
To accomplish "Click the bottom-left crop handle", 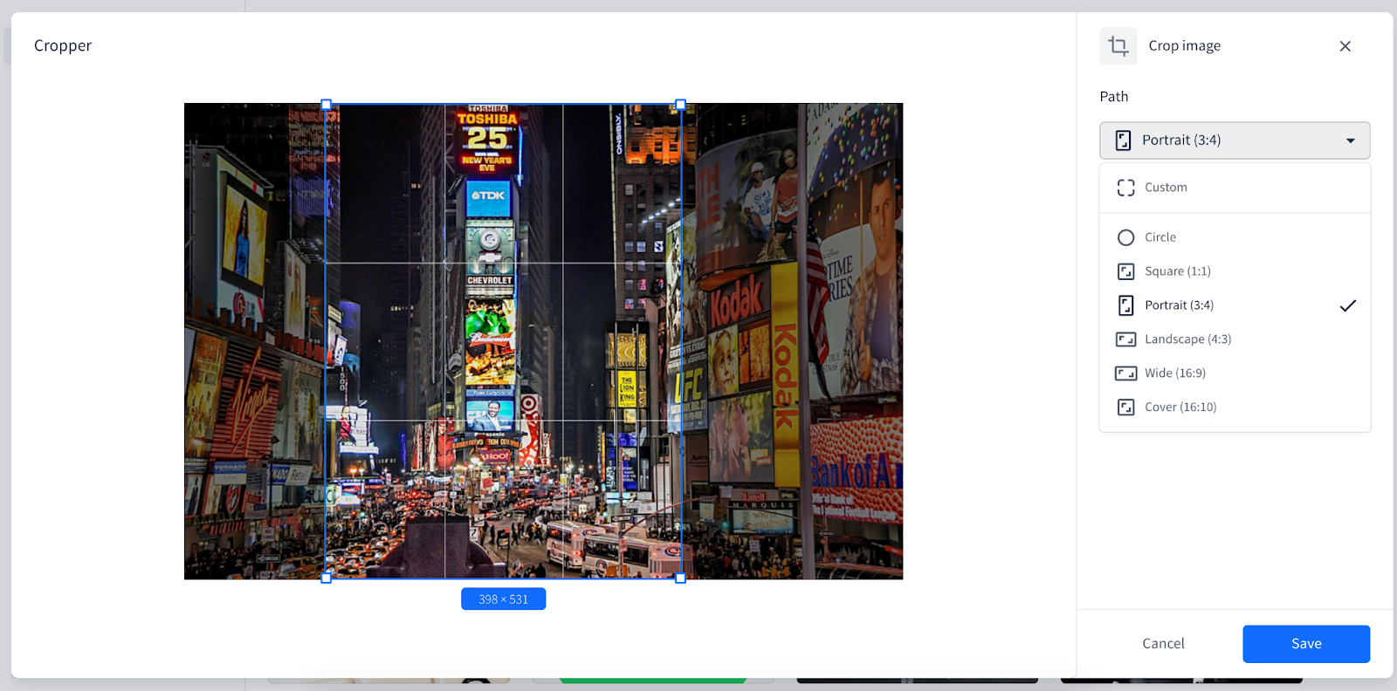I will [327, 578].
